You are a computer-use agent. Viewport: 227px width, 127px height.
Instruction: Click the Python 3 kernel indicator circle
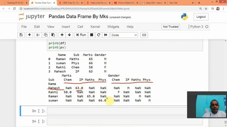coord(207,27)
